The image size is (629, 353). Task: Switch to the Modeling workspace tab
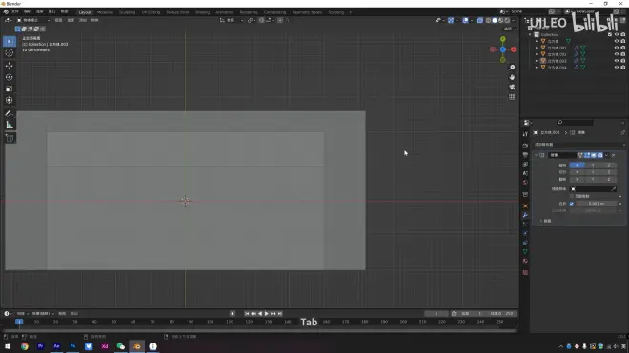point(105,12)
